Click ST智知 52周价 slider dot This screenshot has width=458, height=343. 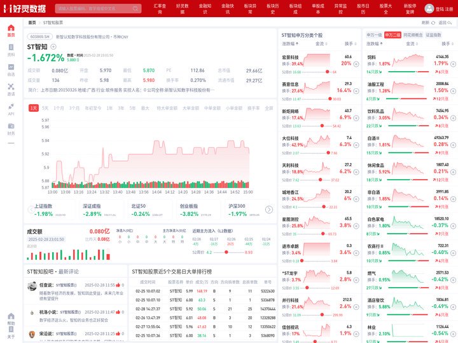click(x=226, y=252)
